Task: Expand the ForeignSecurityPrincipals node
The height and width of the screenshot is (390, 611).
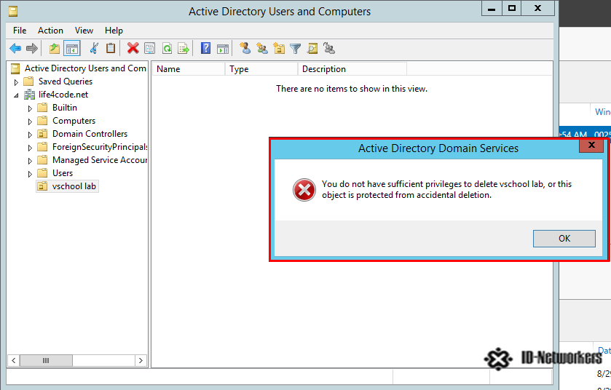Action: point(30,148)
